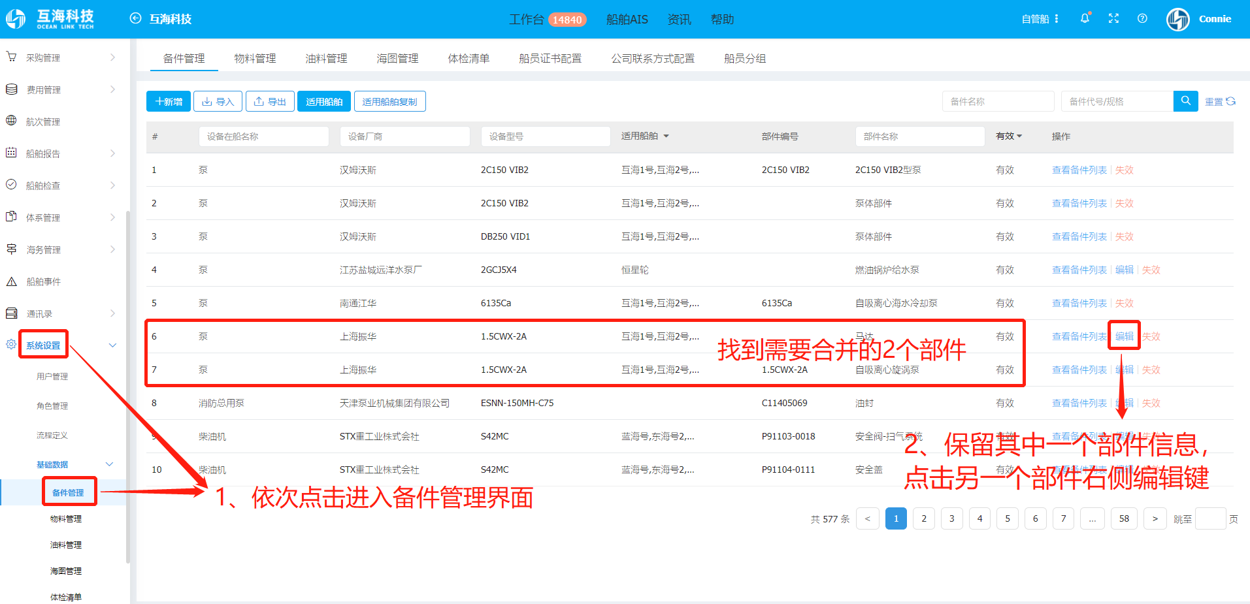Go to last page 58
Screen dimensions: 1250x604
pos(1124,518)
